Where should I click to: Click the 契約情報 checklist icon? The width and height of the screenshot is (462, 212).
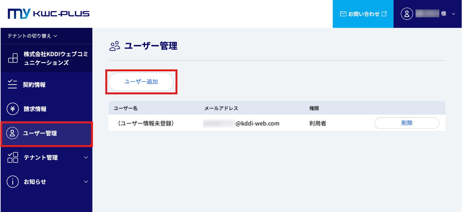pyautogui.click(x=12, y=85)
